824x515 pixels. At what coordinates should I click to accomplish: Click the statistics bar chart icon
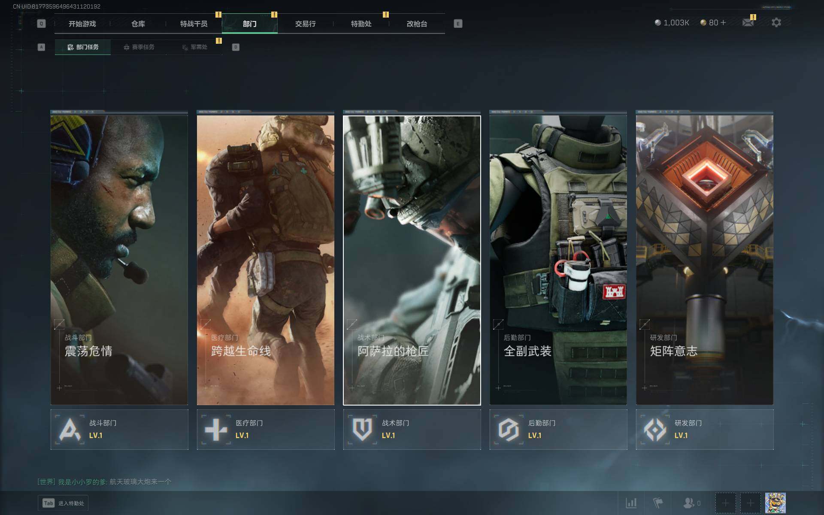pos(631,503)
